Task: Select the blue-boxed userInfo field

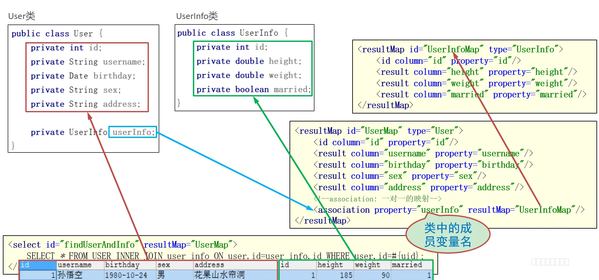Action: 133,132
